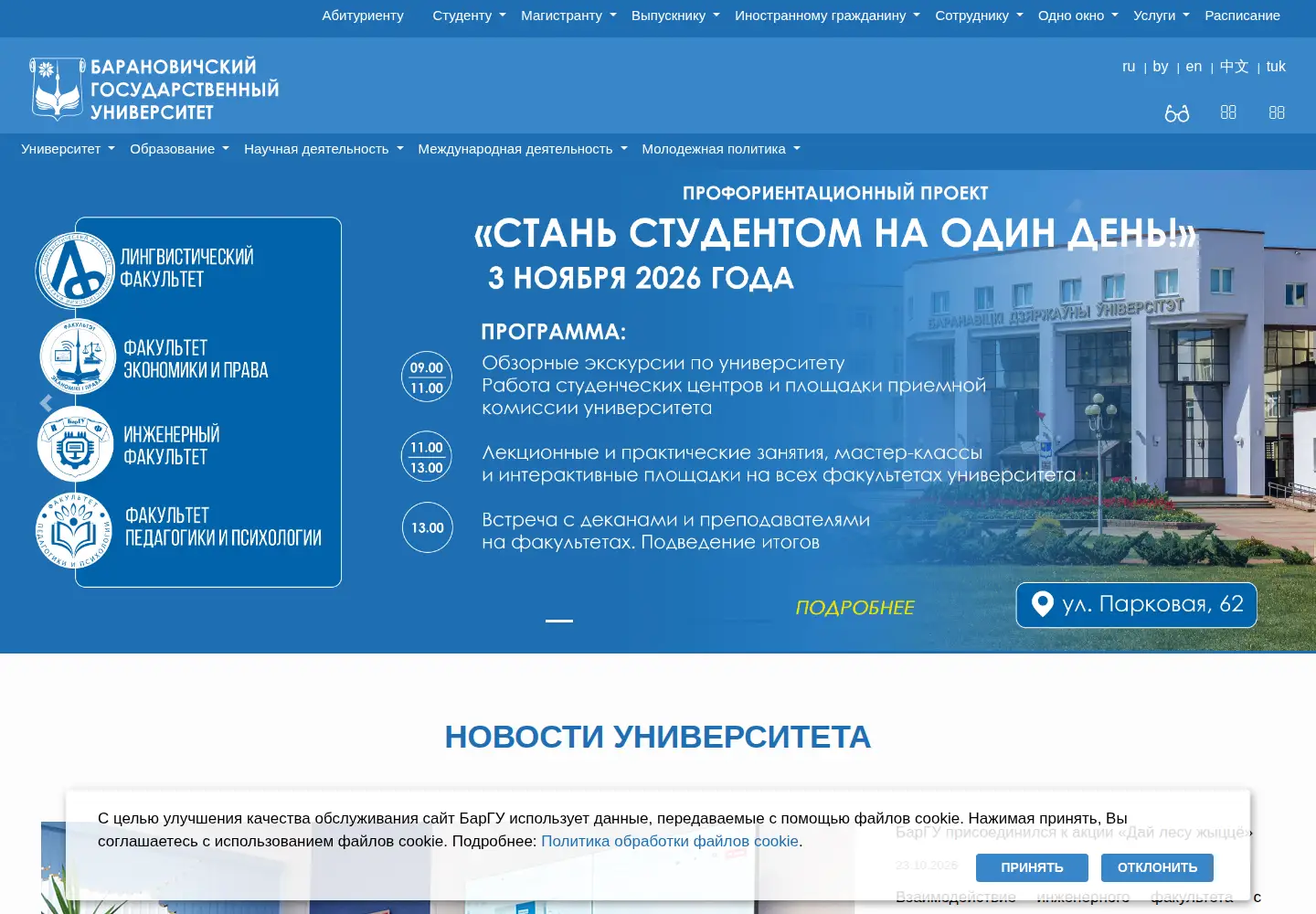
Task: Expand the Студенту dropdown menu
Action: click(469, 16)
